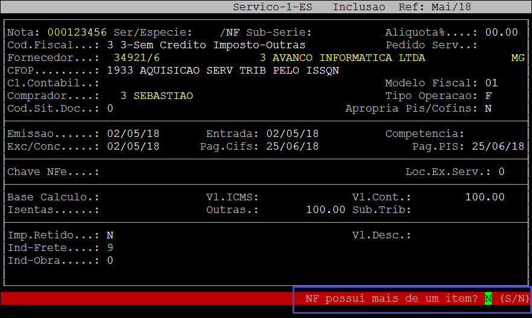The image size is (532, 318).
Task: Click highlighted N answer in item prompt
Action: pyautogui.click(x=488, y=299)
